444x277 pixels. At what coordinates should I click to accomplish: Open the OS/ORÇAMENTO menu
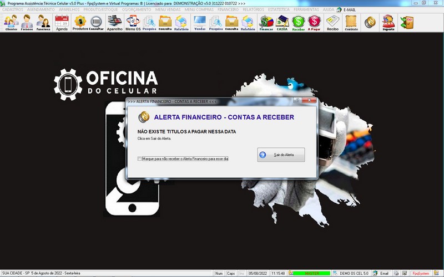[137, 9]
